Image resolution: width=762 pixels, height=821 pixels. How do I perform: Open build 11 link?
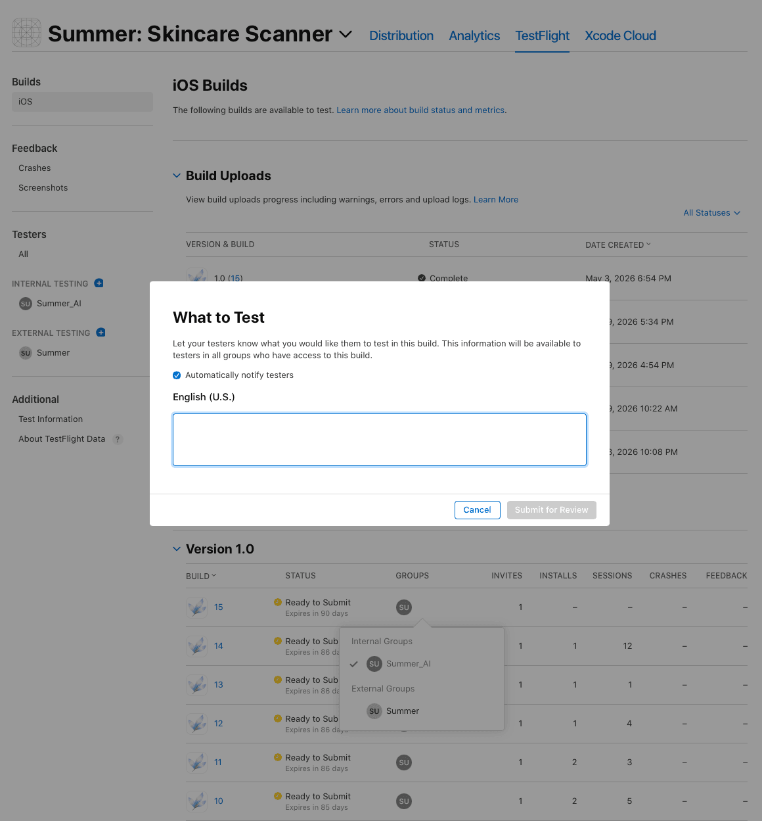click(218, 762)
